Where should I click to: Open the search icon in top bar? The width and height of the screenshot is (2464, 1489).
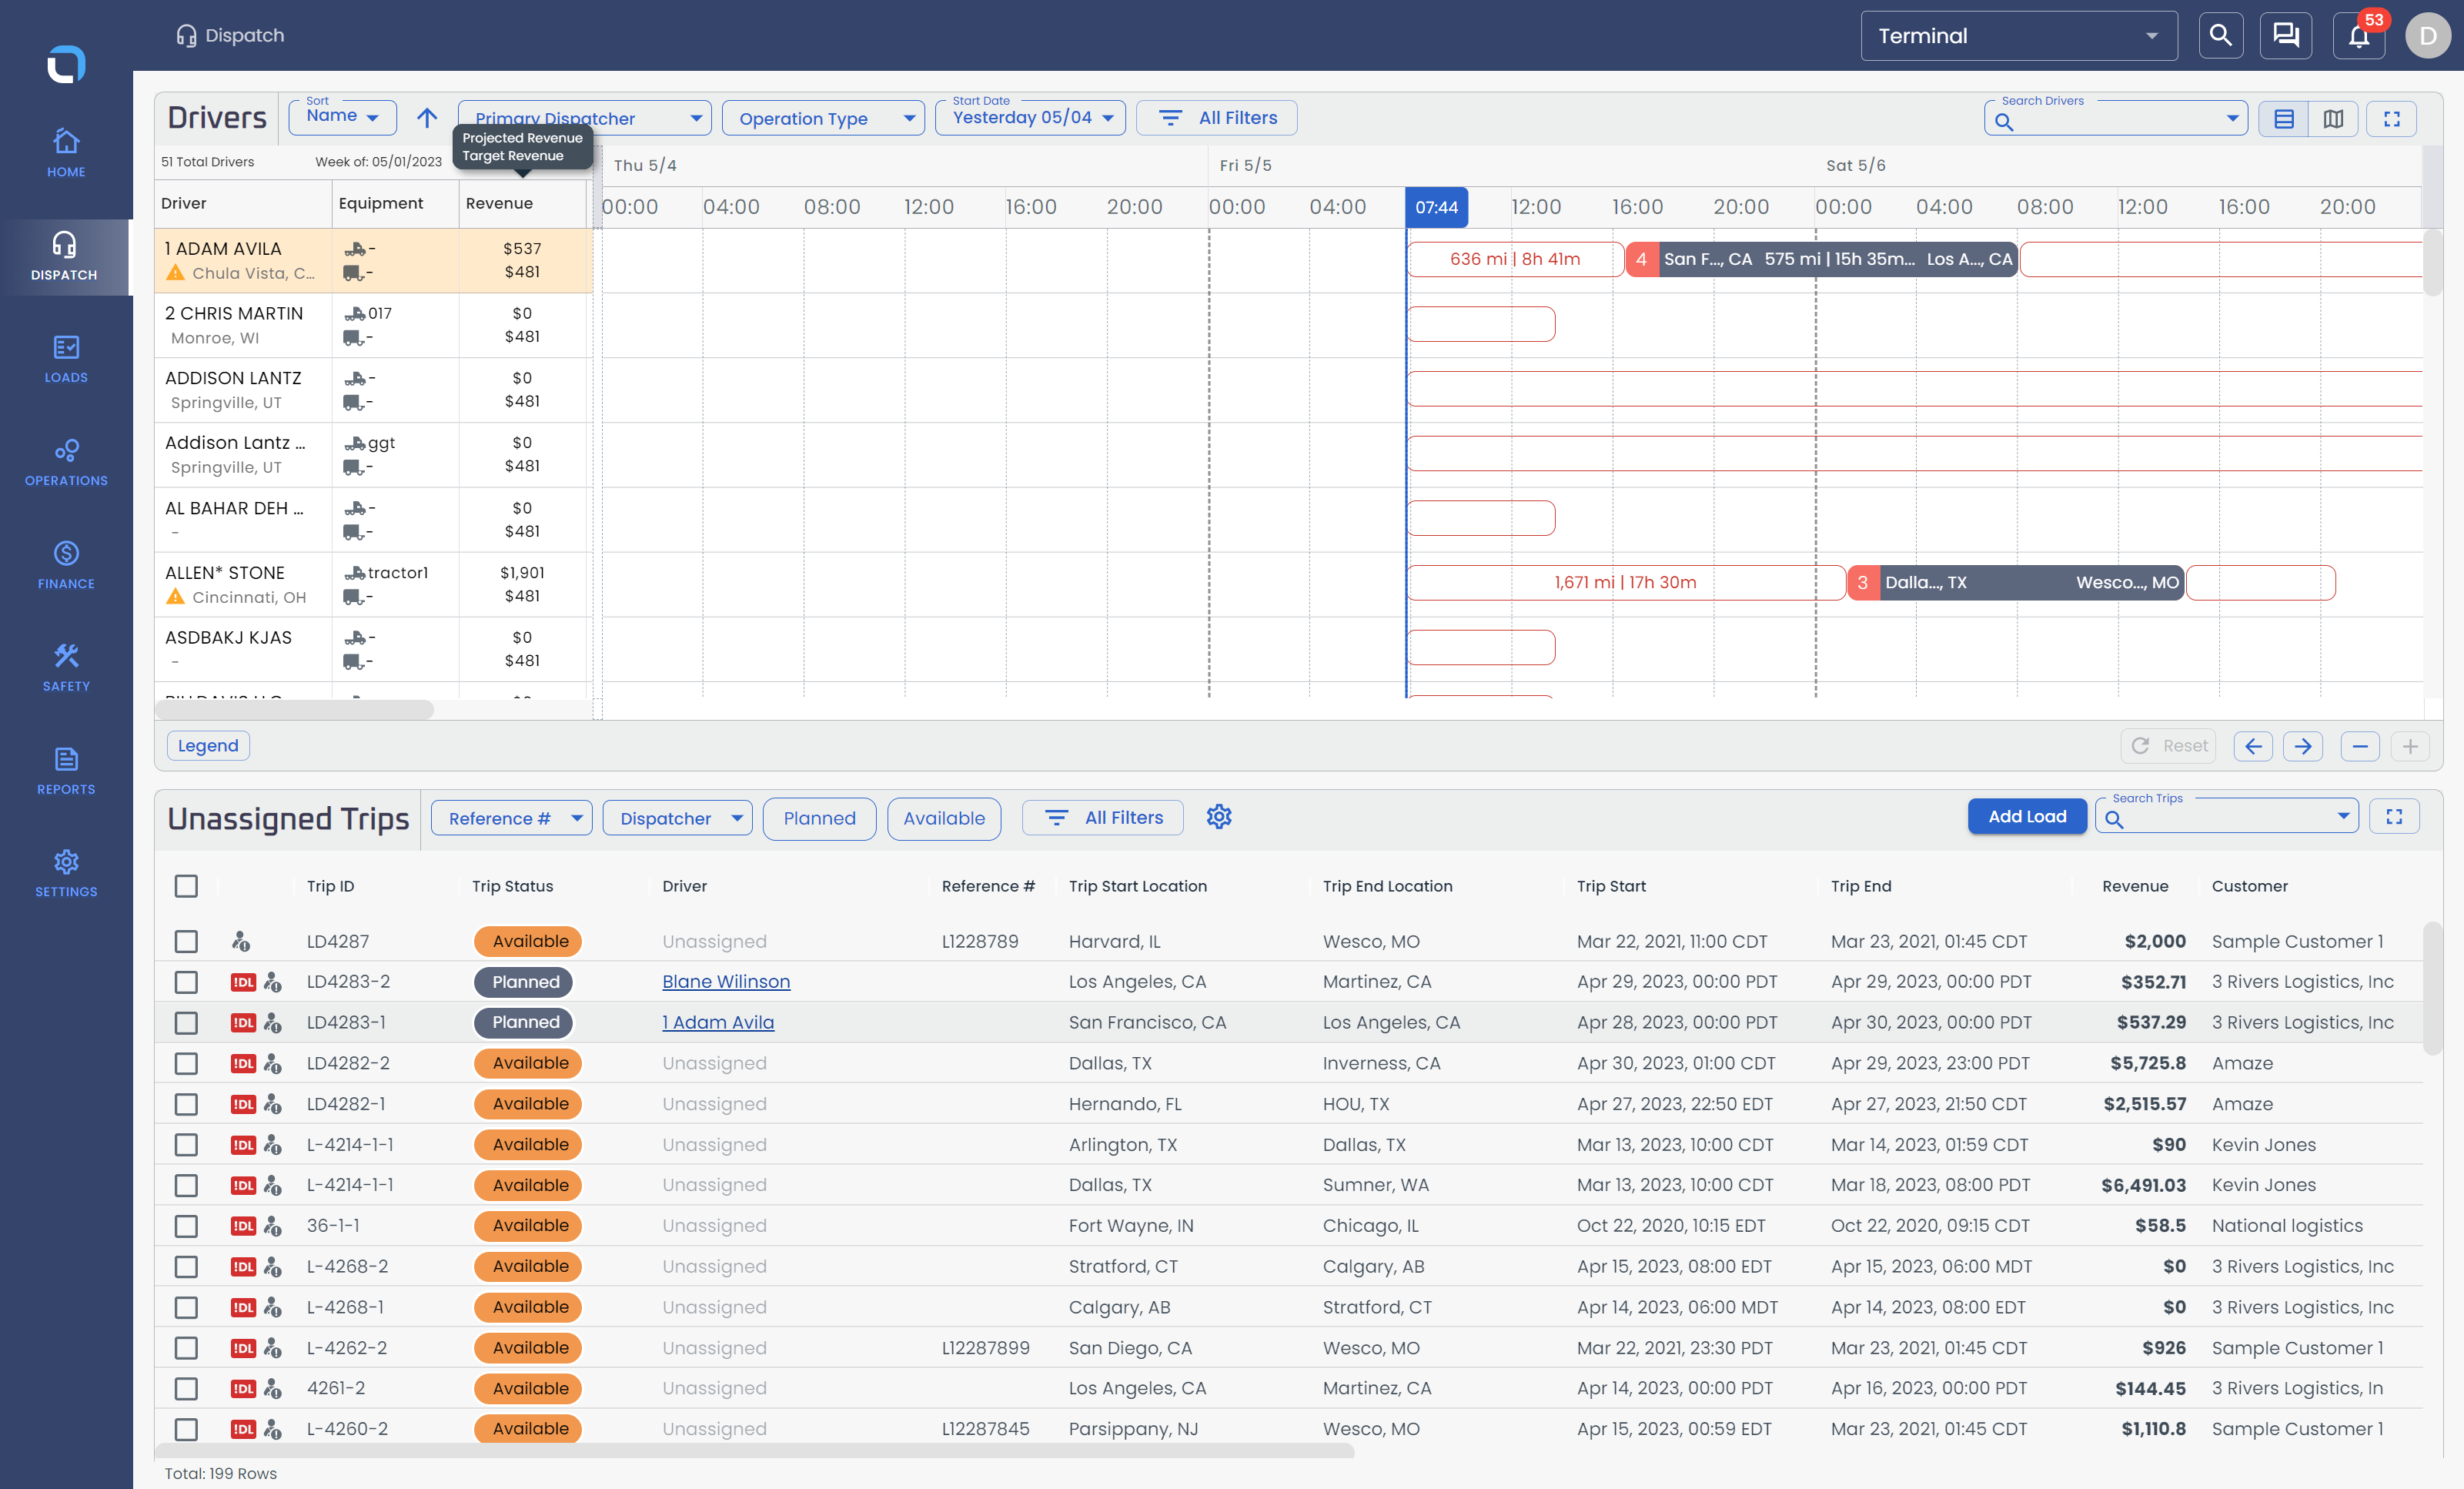point(2220,36)
